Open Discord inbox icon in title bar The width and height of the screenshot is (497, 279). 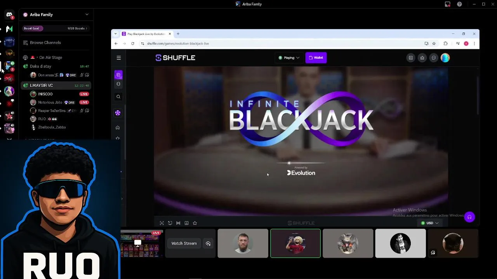(x=448, y=4)
